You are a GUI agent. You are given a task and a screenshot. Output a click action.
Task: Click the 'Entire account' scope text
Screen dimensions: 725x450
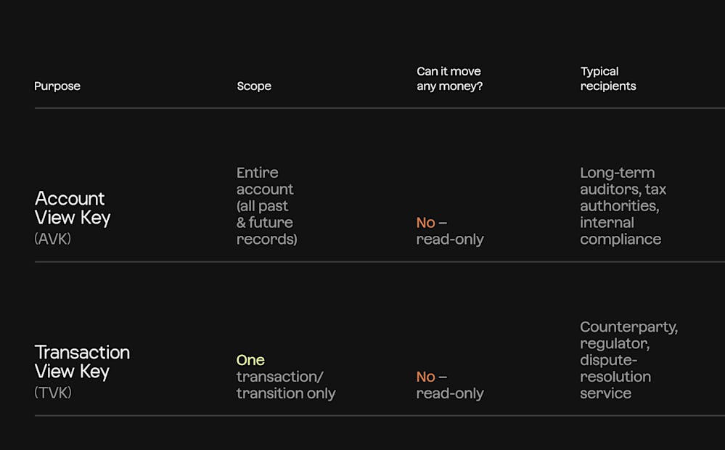click(265, 181)
